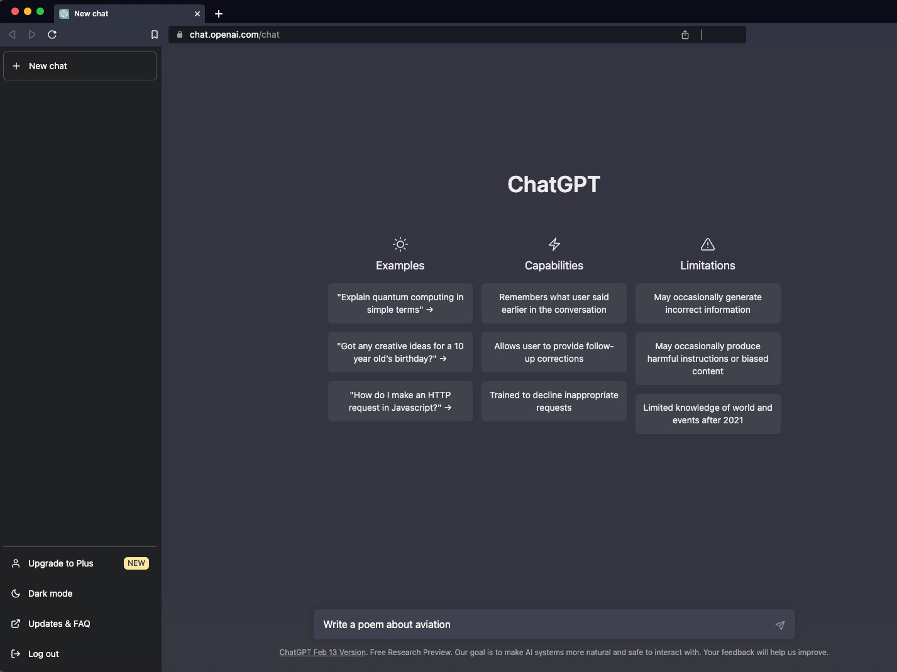
Task: Start a New chat from sidebar
Action: [x=80, y=66]
